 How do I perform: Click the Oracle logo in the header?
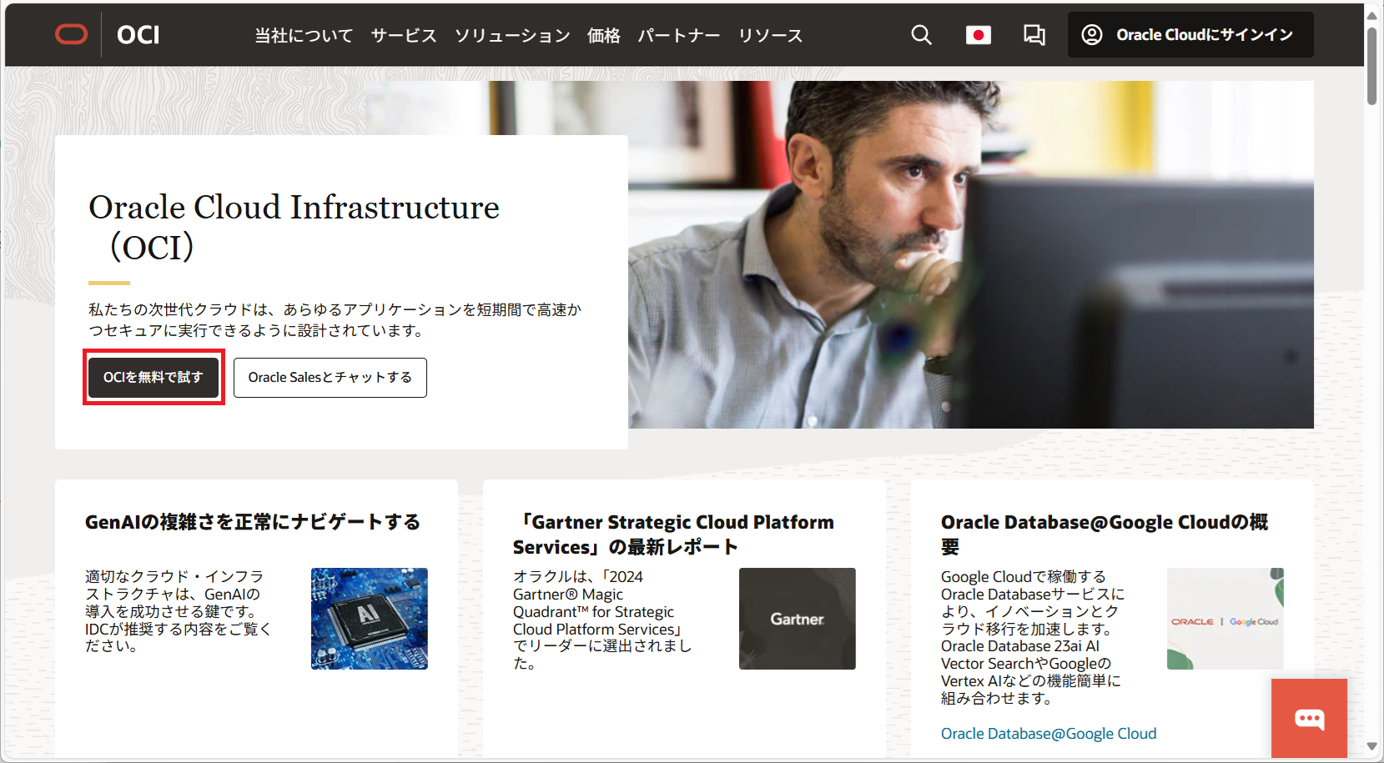tap(71, 33)
